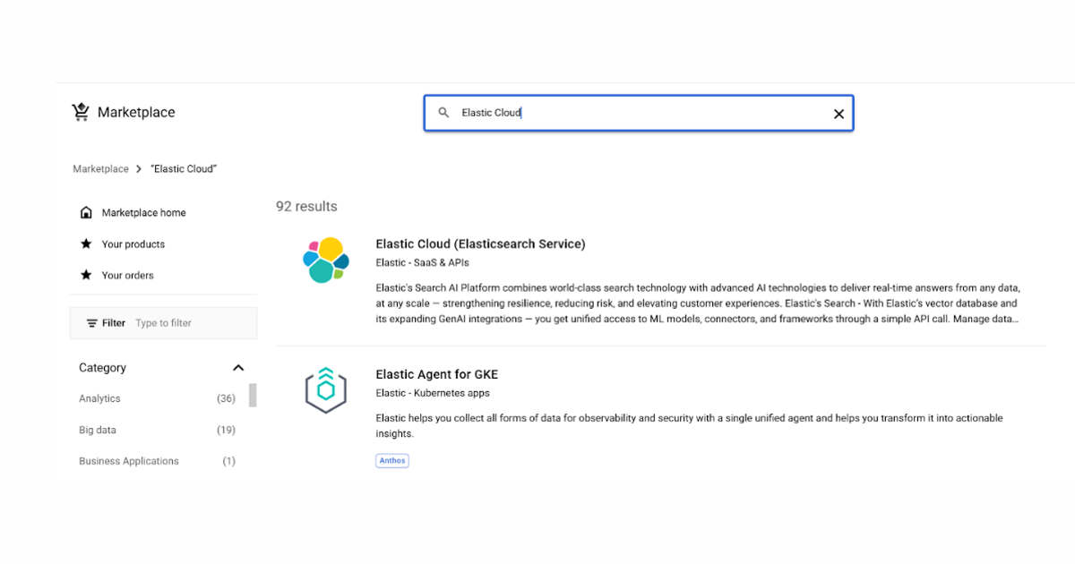The image size is (1075, 564).
Task: Click the "Elastic Cloud" breadcrumb entry
Action: coord(183,168)
